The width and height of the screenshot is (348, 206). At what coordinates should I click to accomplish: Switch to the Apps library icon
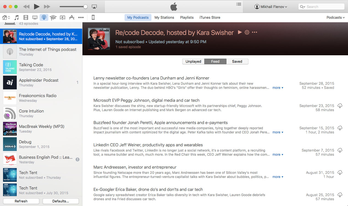72,18
